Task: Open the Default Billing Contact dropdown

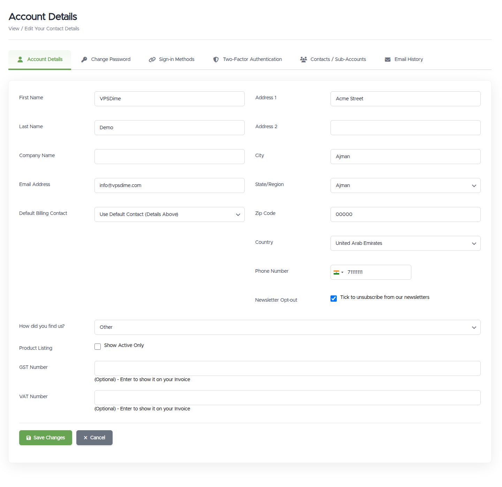Action: pos(169,215)
